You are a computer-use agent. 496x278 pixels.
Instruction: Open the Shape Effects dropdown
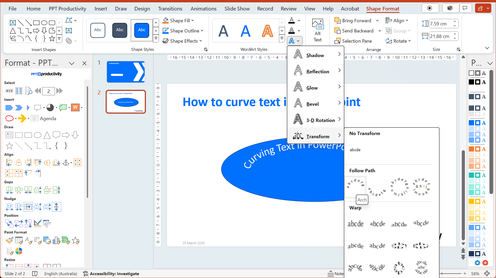(182, 41)
